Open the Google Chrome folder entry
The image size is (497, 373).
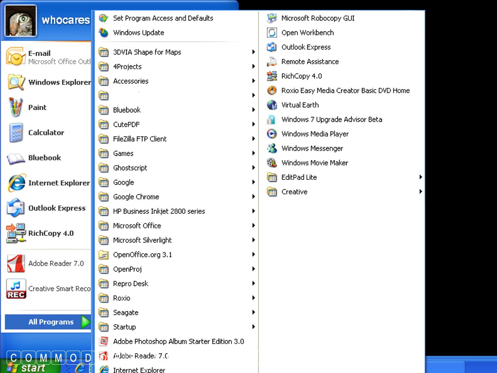point(136,197)
